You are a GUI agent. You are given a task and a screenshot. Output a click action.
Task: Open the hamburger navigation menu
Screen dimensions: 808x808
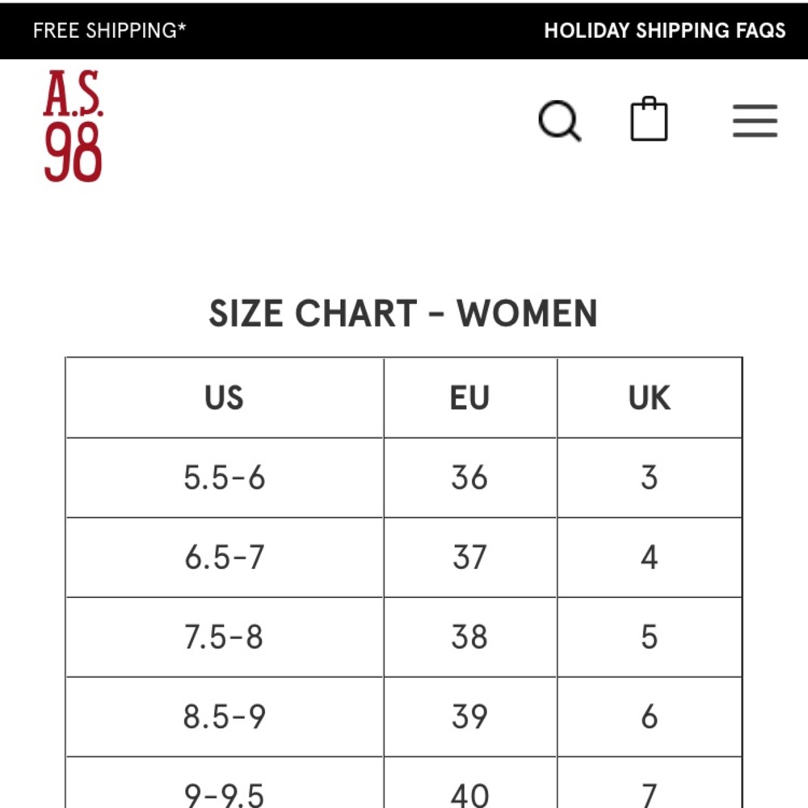click(x=755, y=121)
